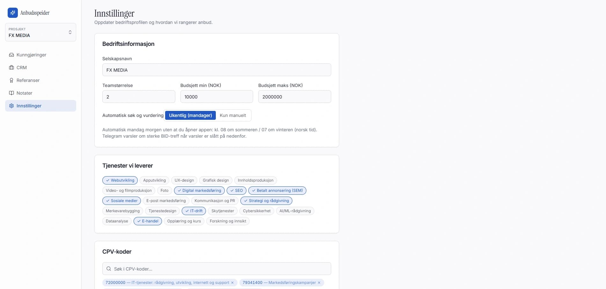606x289 pixels.
Task: Open the FX MEDIA project selector
Action: pyautogui.click(x=40, y=32)
